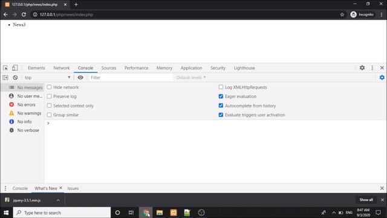Open Chrome three-dot menu
The image size is (387, 218).
pyautogui.click(x=382, y=15)
